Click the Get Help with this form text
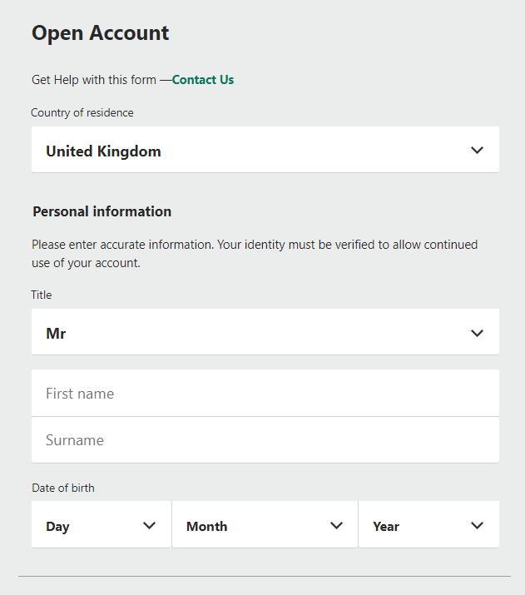 coord(94,80)
